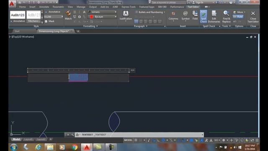268x151 pixels.
Task: Open status bar customization menu icon
Action: point(257,140)
